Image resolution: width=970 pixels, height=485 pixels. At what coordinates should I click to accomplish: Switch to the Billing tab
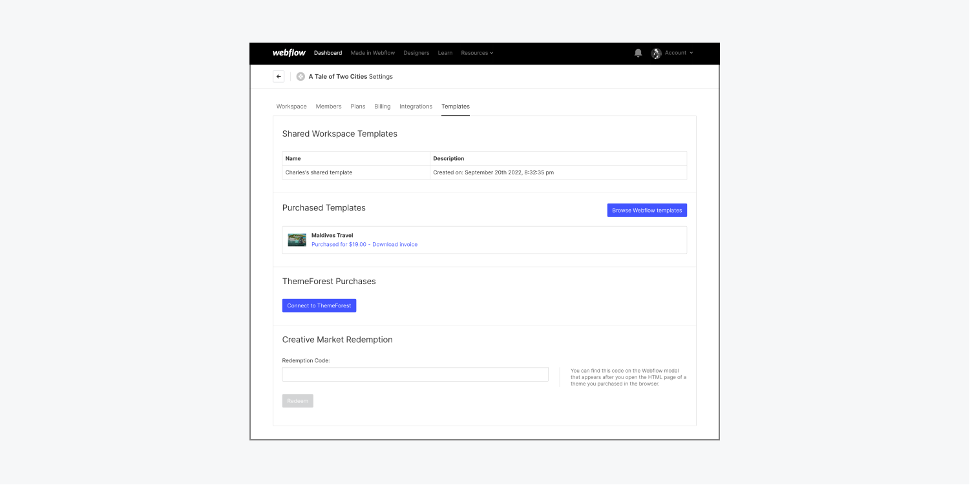[x=383, y=107]
